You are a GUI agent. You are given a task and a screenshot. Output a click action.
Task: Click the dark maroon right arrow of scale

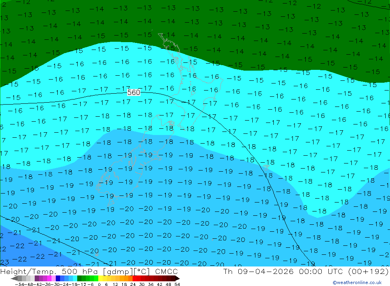click(177, 278)
